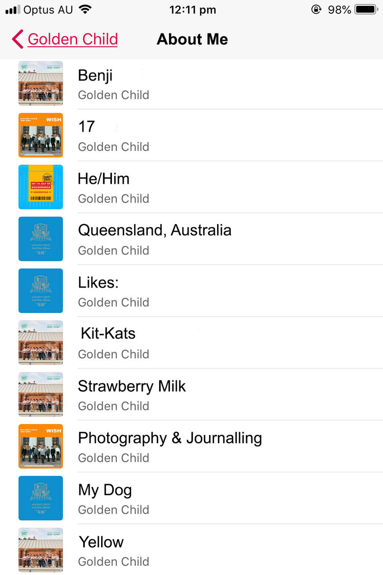Tap album artwork beside Kit-Kats
This screenshot has width=383, height=575.
41,343
